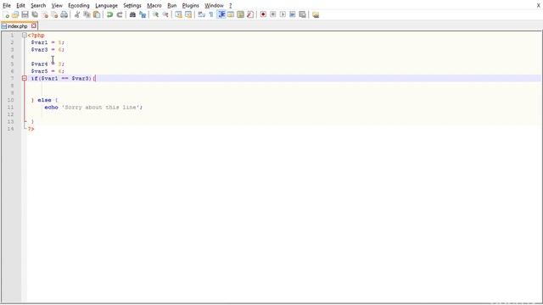Toggle synchronized vertical scrolling
This screenshot has height=305, width=543.
178,14
